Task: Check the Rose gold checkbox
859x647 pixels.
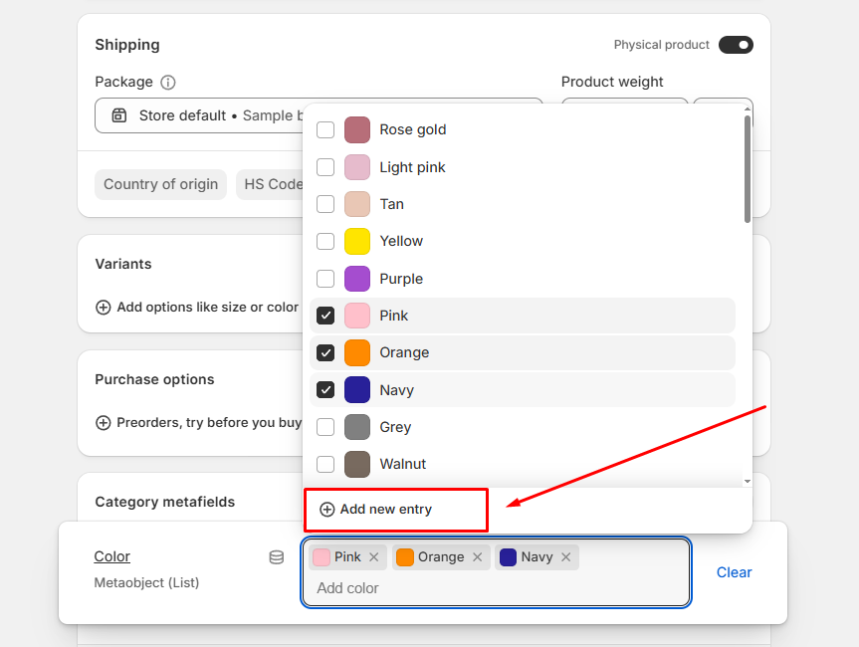Action: [325, 130]
